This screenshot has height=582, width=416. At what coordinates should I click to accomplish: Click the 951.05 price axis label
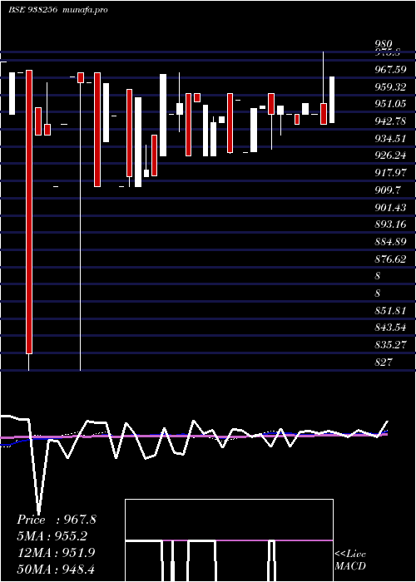[x=390, y=104]
